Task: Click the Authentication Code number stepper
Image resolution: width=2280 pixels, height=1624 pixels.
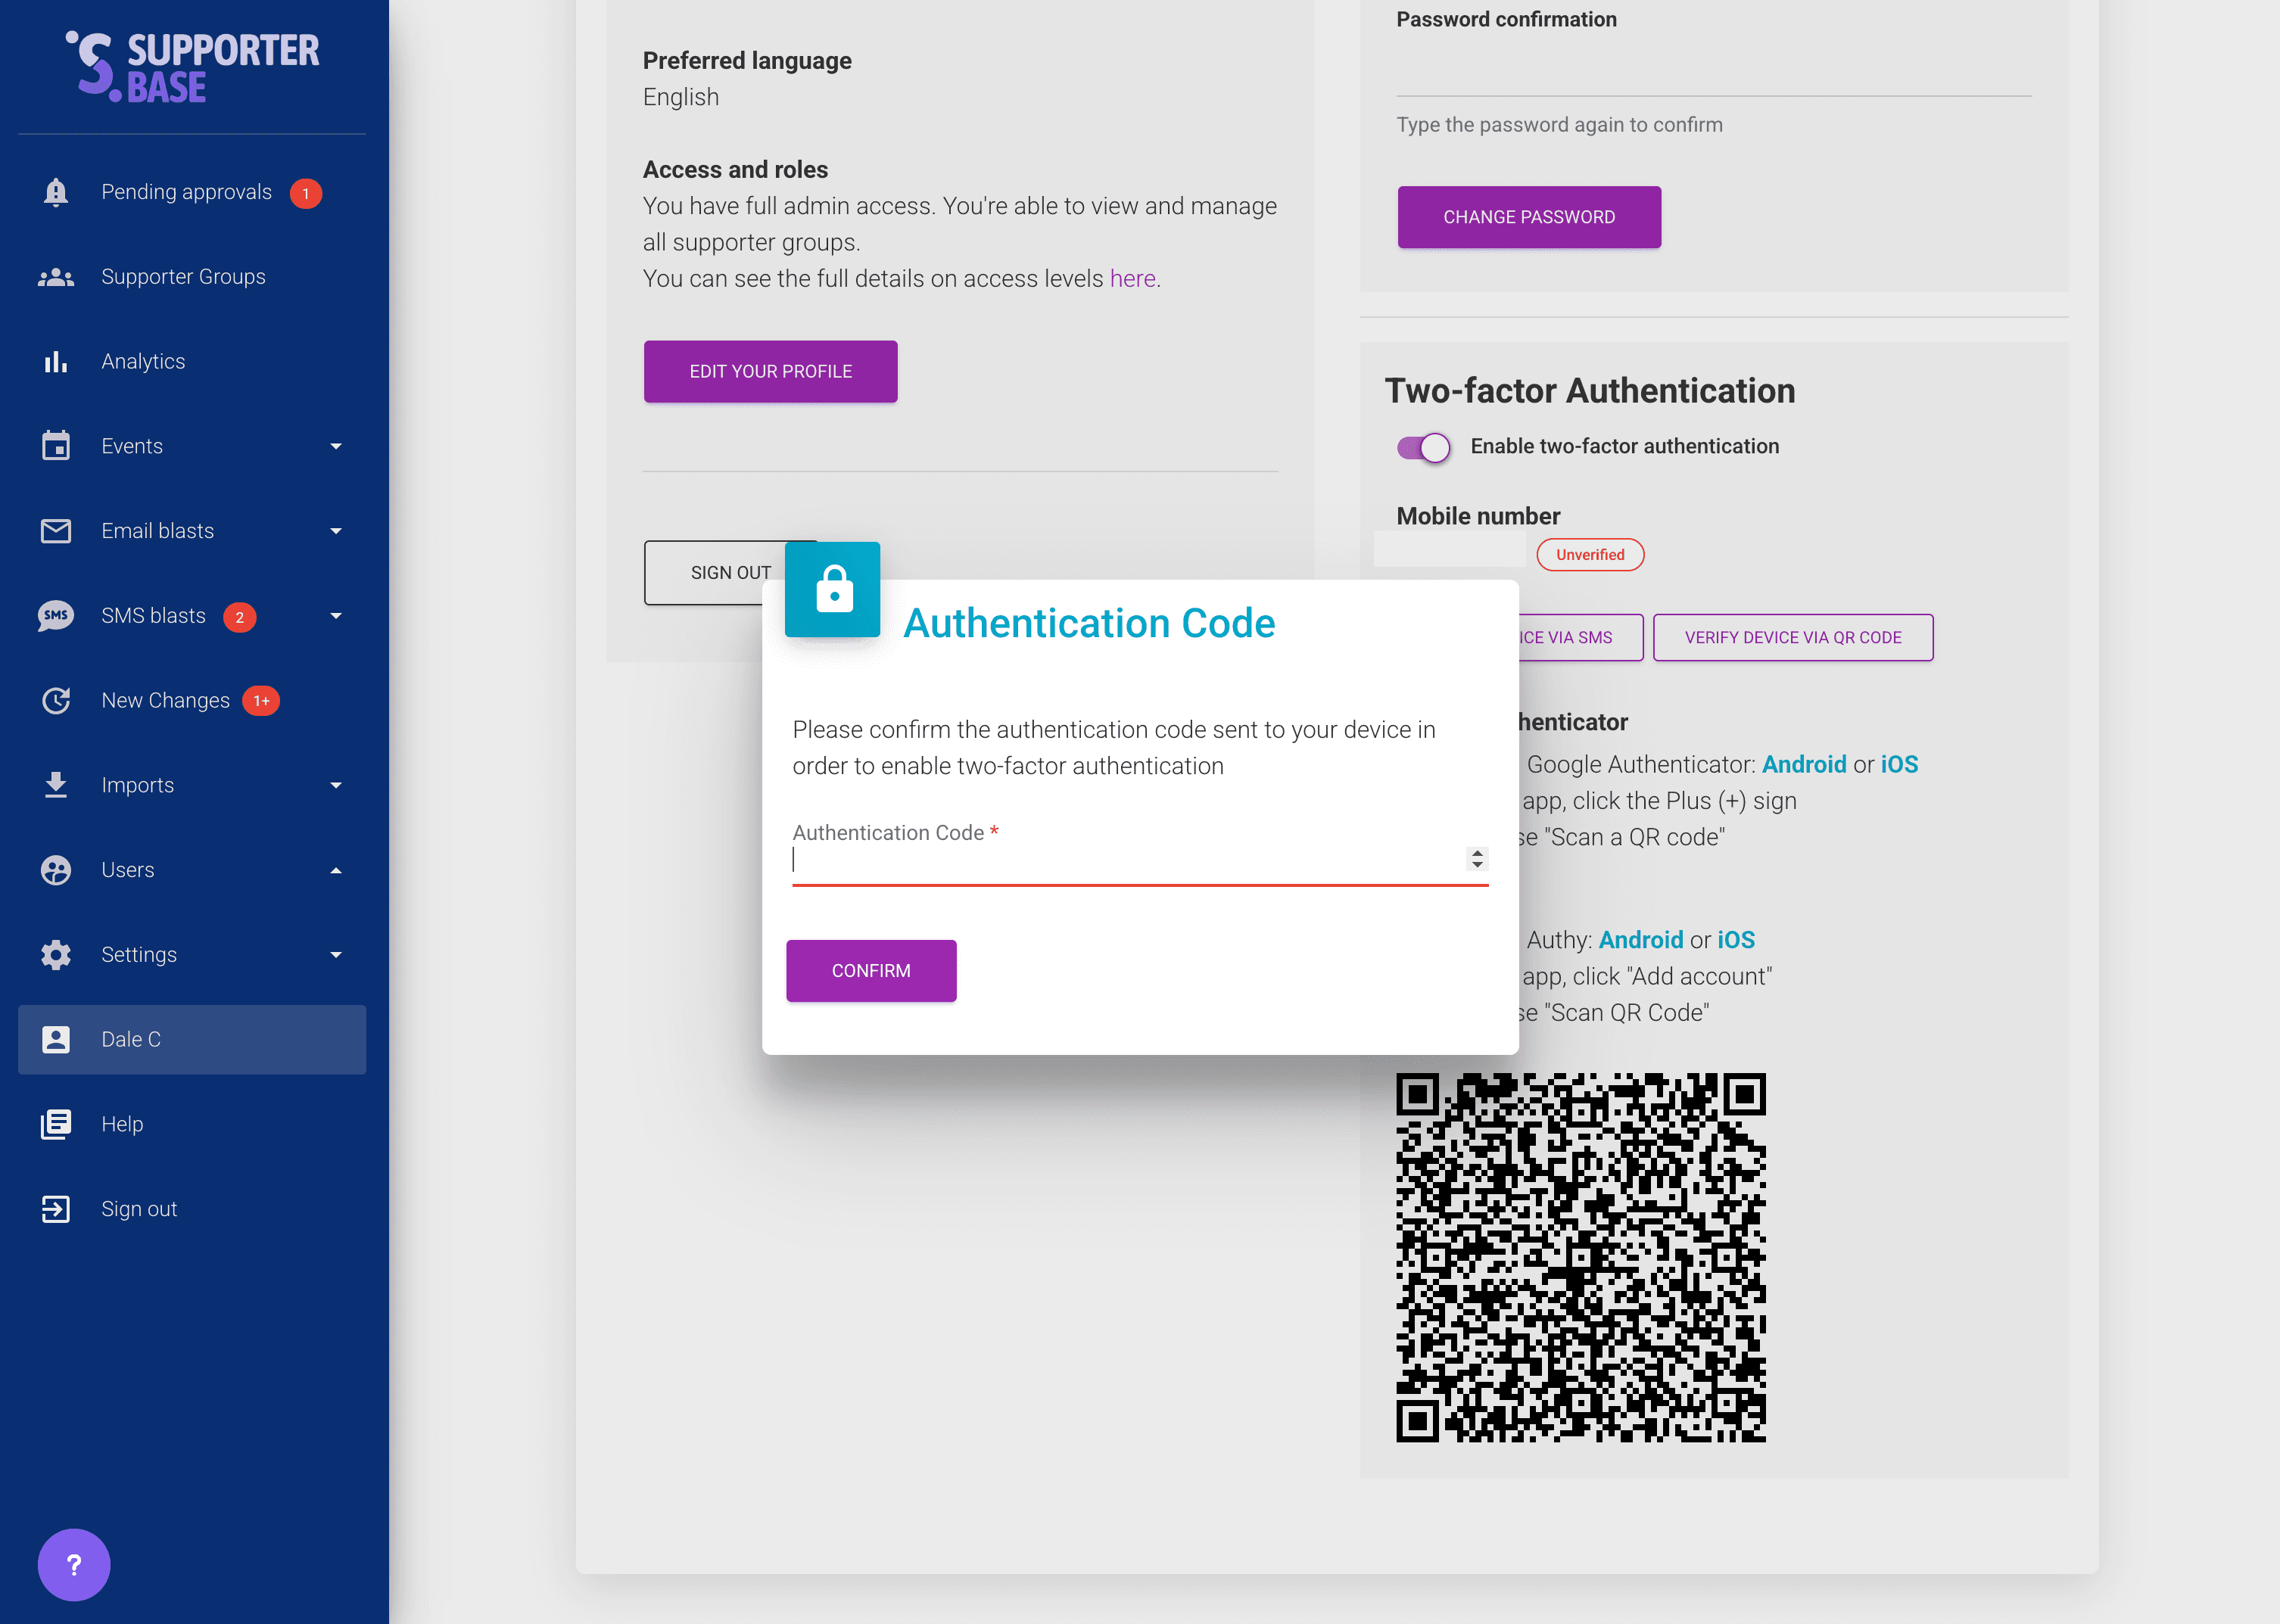Action: pos(1477,859)
